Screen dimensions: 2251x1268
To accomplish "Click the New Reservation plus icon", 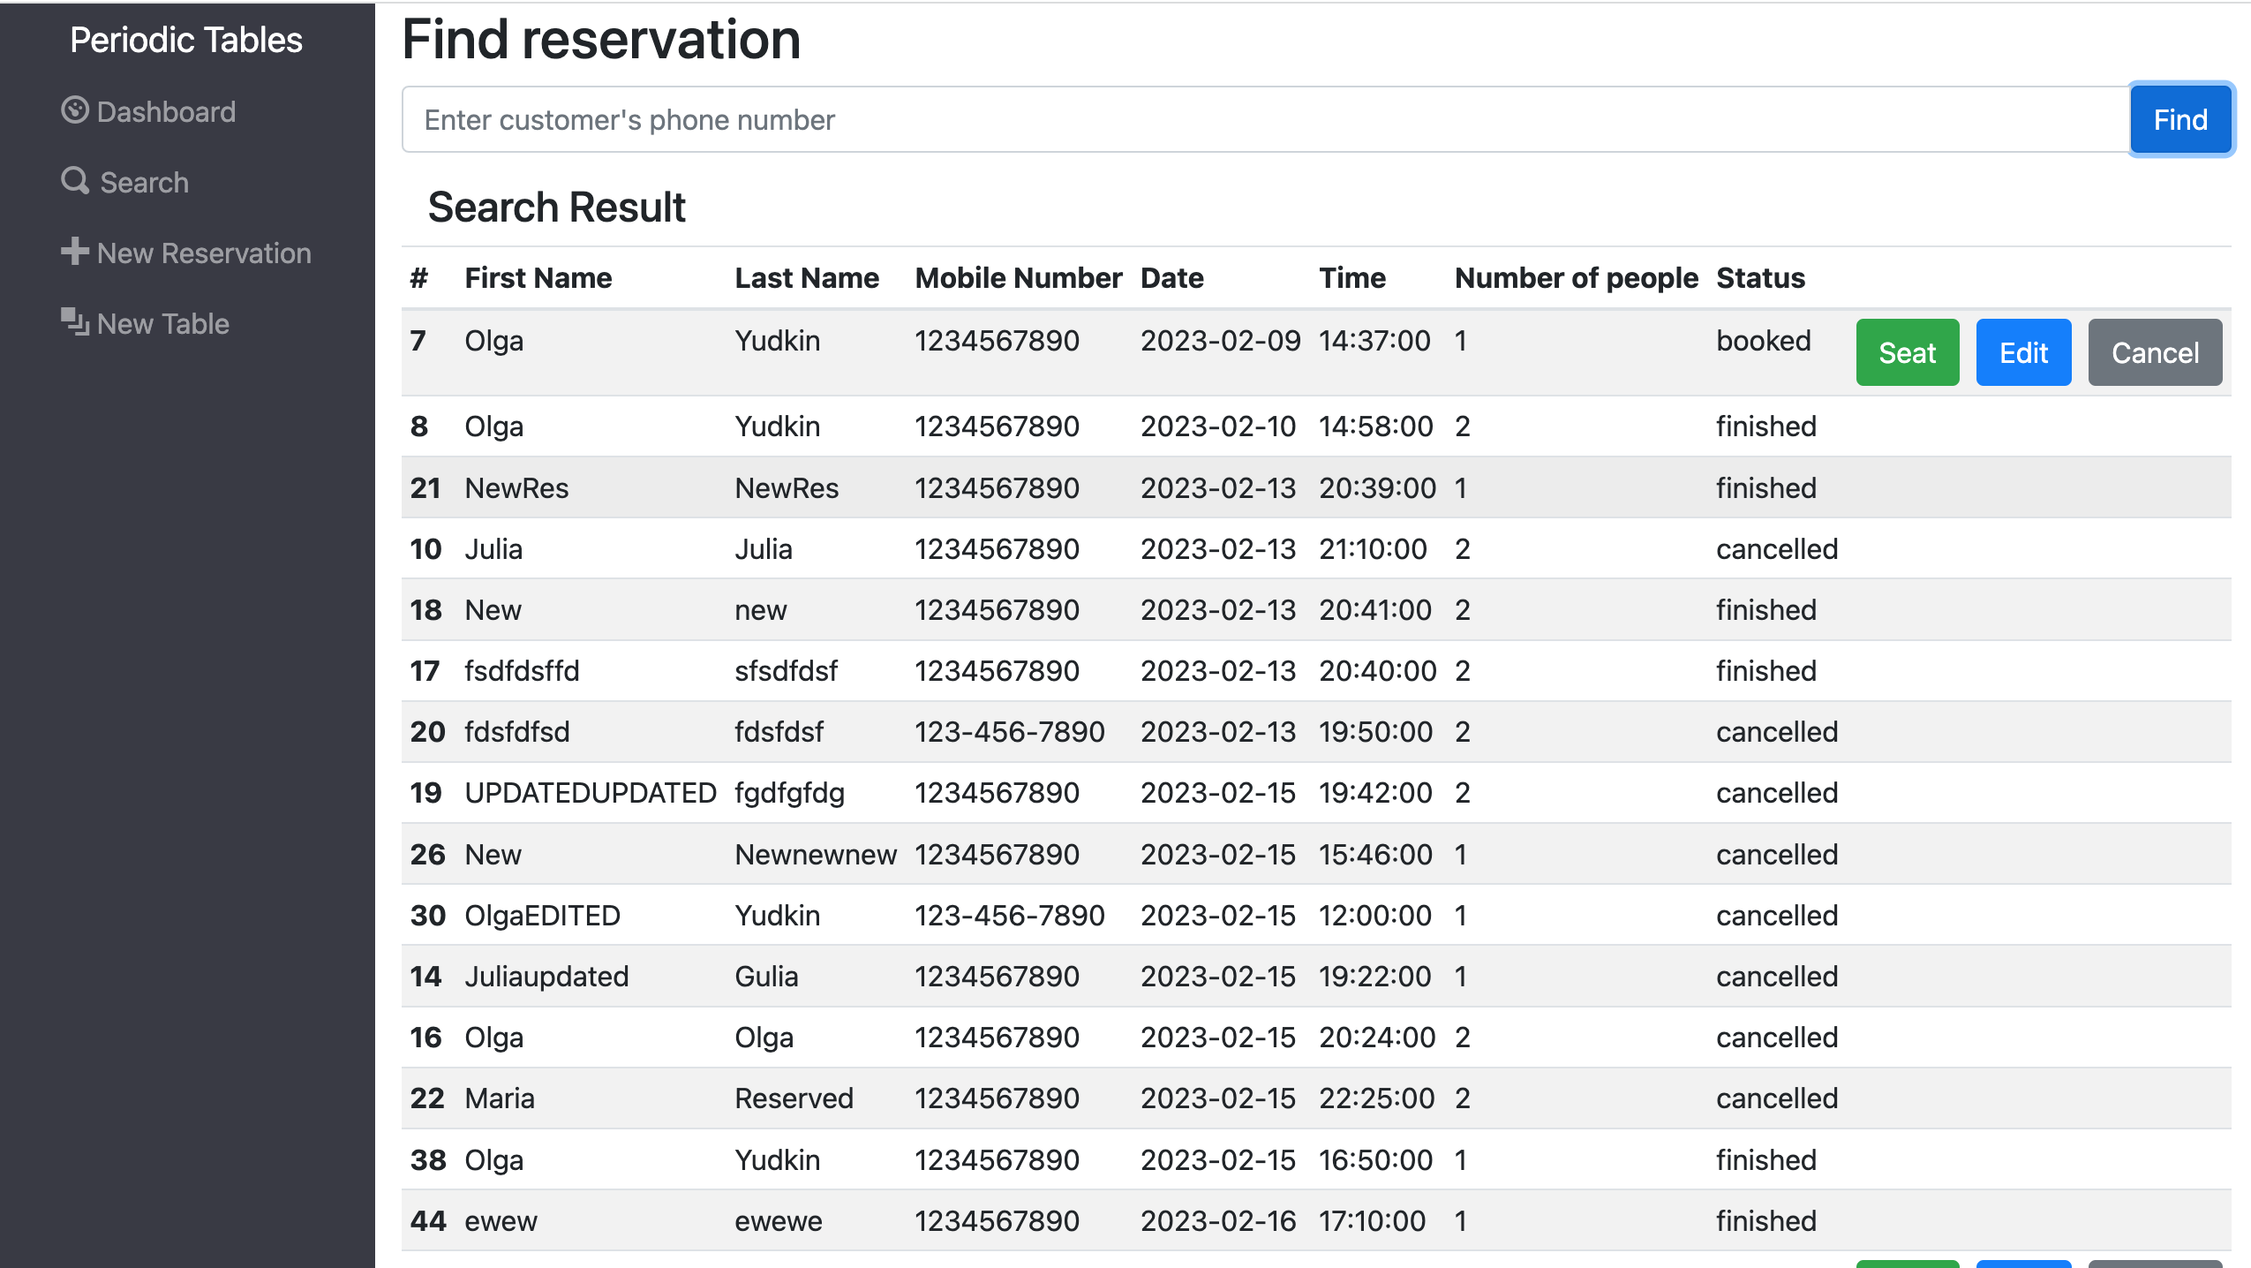I will [x=75, y=252].
